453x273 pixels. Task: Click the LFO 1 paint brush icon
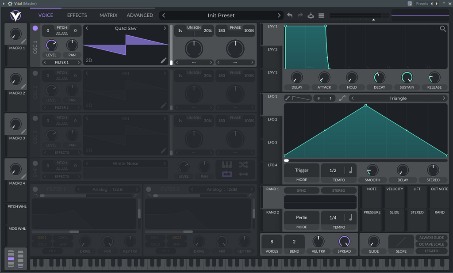pyautogui.click(x=288, y=98)
